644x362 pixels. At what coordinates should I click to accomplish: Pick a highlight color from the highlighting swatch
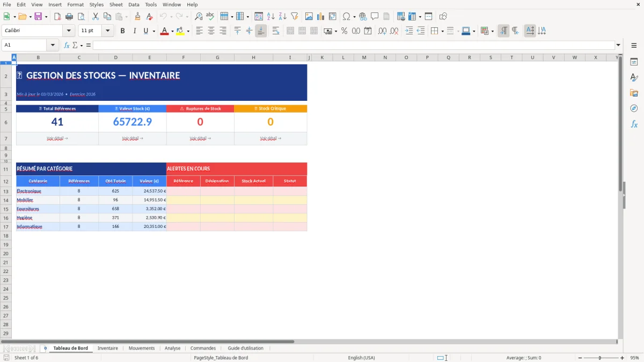point(181,31)
